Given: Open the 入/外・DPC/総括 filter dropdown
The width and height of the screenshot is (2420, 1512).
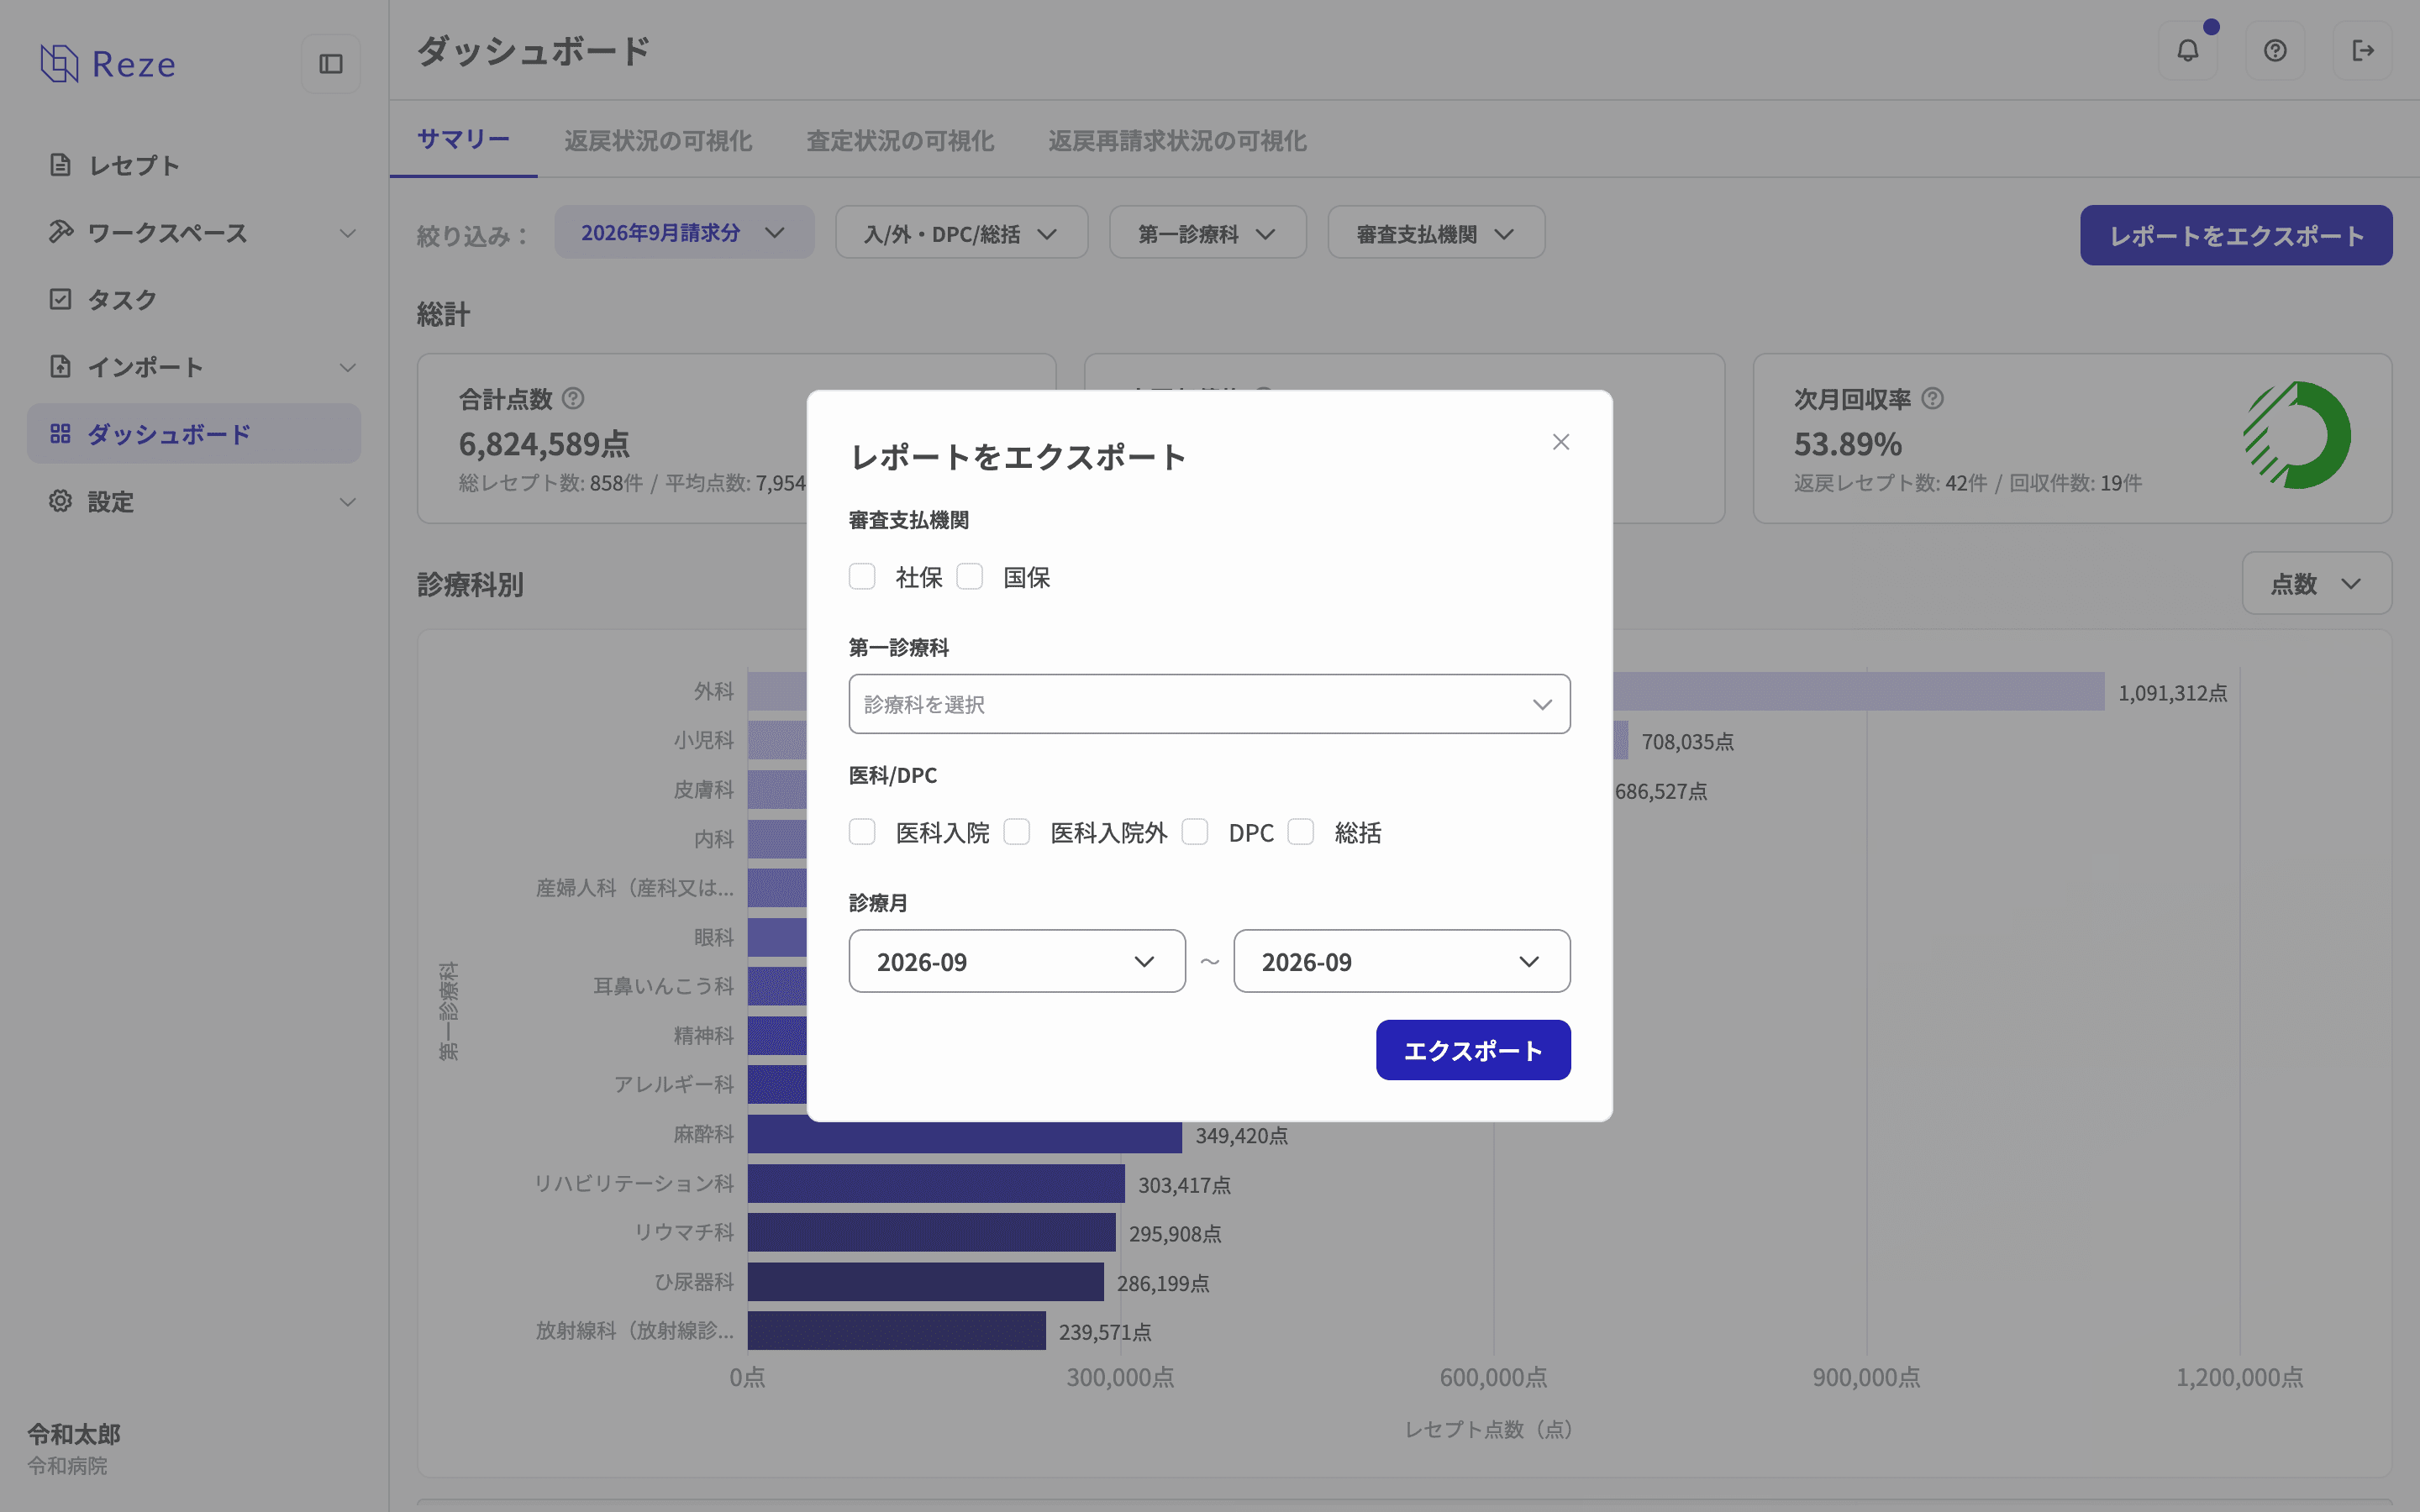Looking at the screenshot, I should click(x=961, y=233).
